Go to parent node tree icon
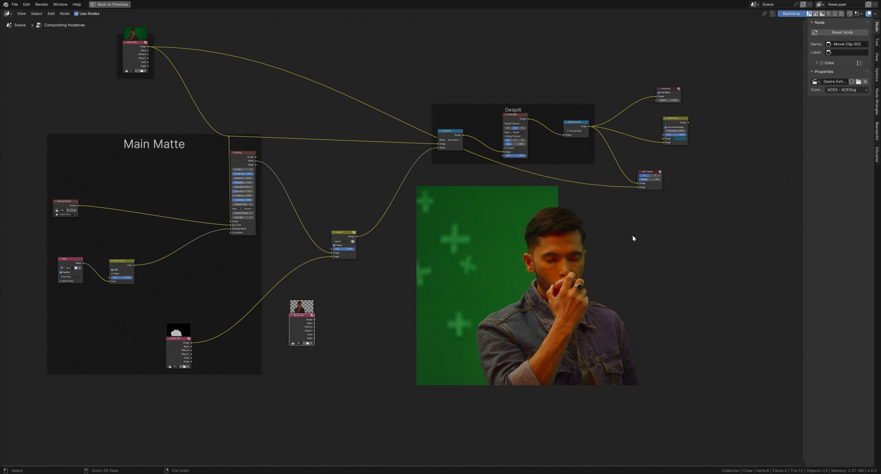The height and width of the screenshot is (474, 881). coord(773,14)
